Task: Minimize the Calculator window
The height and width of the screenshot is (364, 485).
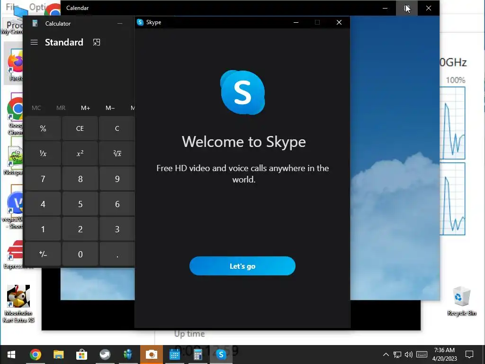Action: coord(120,24)
